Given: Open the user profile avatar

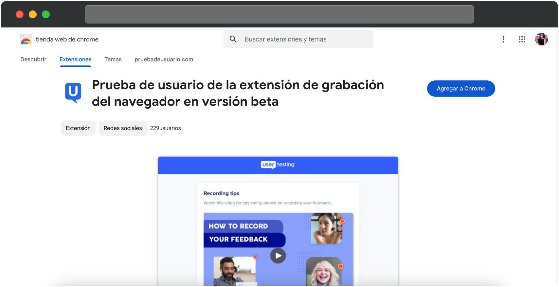Looking at the screenshot, I should (x=541, y=39).
